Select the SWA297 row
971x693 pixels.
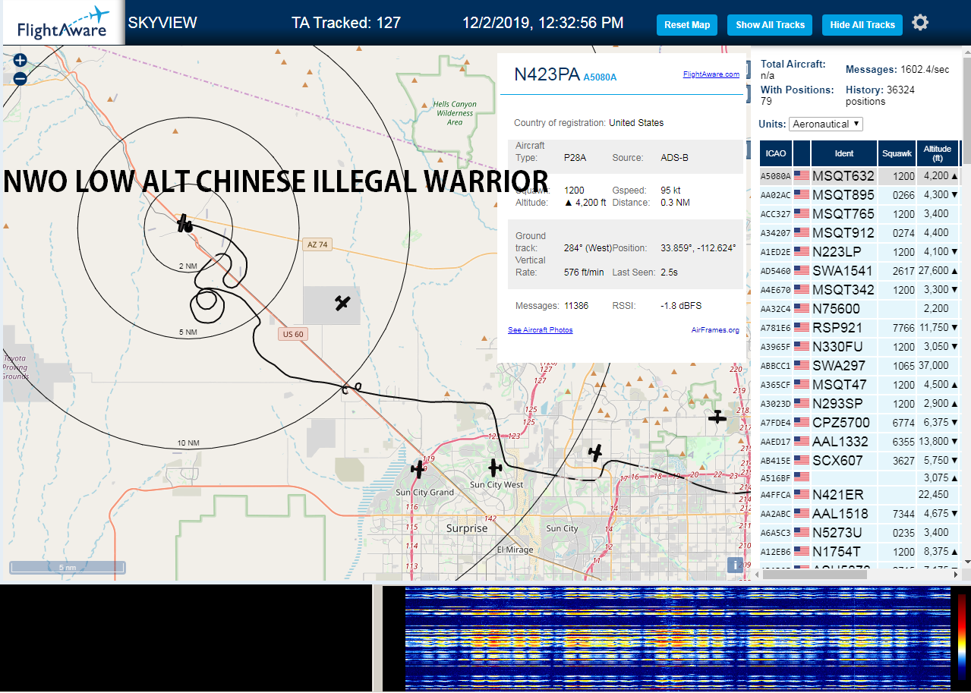coord(860,365)
